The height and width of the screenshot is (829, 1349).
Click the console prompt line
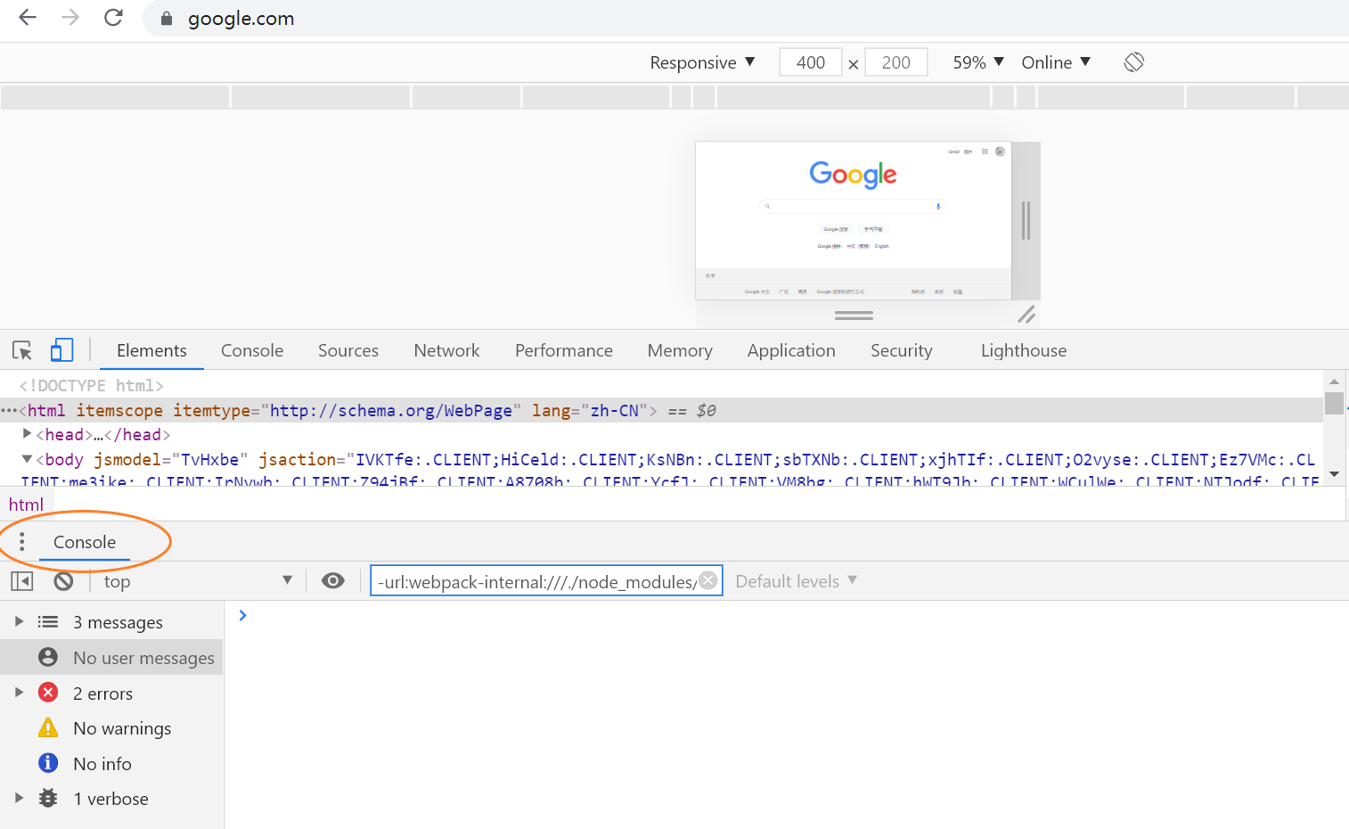[x=787, y=615]
